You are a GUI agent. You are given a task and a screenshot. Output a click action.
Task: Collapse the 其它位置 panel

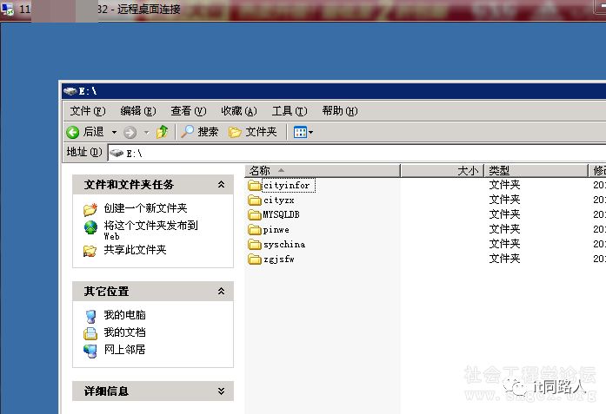[x=221, y=292]
